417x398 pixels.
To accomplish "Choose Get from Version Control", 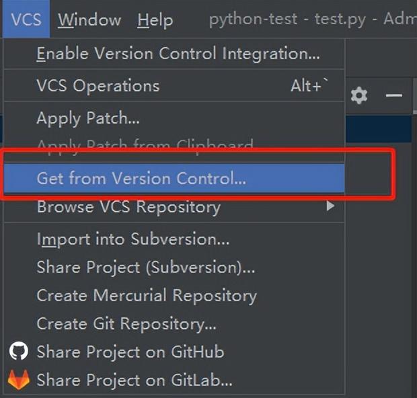I will point(174,178).
